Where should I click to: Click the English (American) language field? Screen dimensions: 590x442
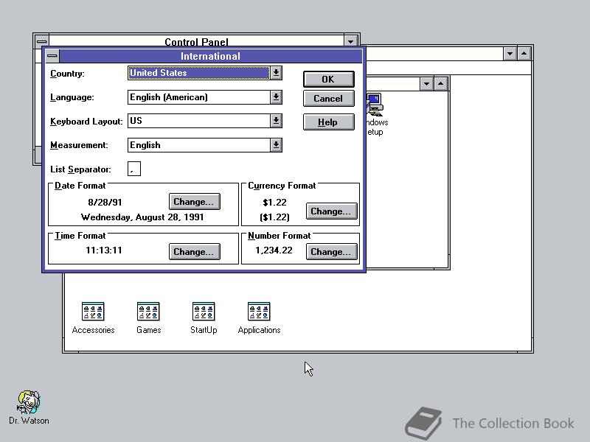(198, 97)
